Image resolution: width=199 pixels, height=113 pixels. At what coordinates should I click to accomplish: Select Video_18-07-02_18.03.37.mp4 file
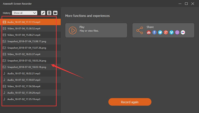[30, 54]
